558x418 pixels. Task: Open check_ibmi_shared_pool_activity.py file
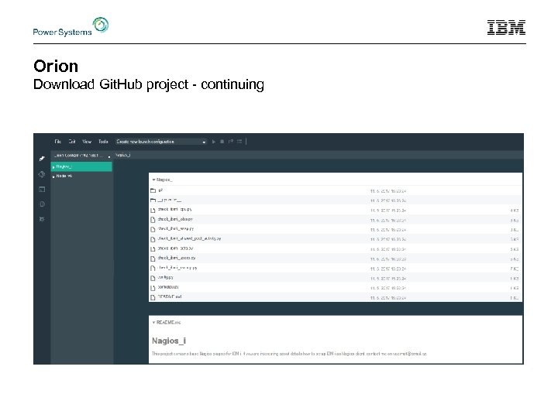pos(189,238)
